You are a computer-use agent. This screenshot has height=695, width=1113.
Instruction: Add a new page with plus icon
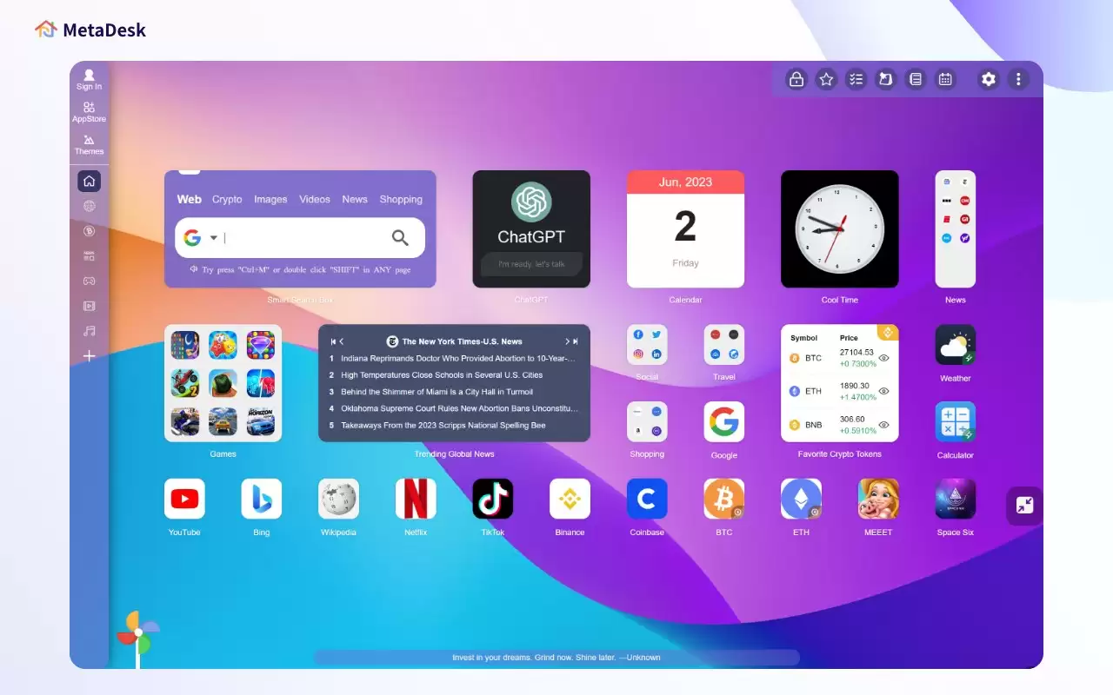click(89, 356)
